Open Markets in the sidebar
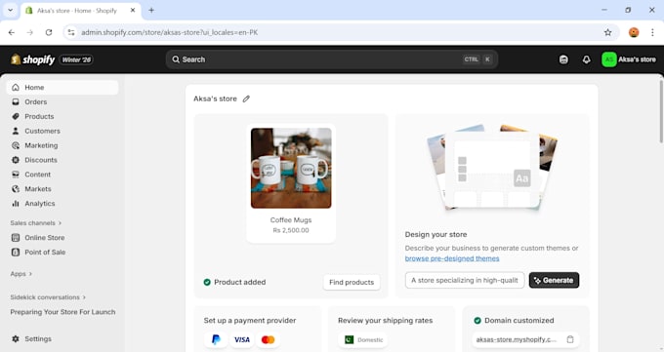Screen dimensions: 664x352 (38, 189)
